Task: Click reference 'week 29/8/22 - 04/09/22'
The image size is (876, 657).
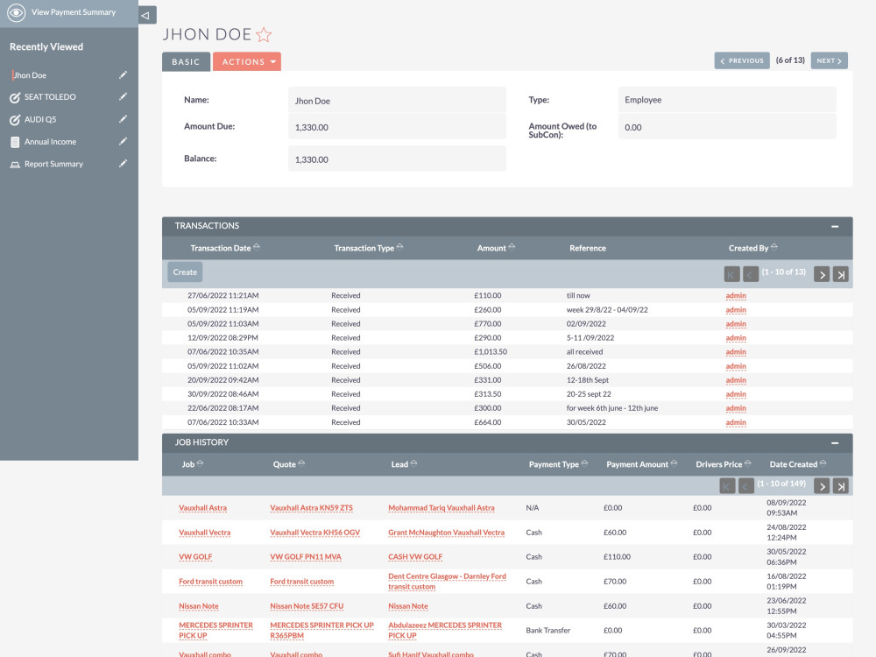Action: (607, 309)
